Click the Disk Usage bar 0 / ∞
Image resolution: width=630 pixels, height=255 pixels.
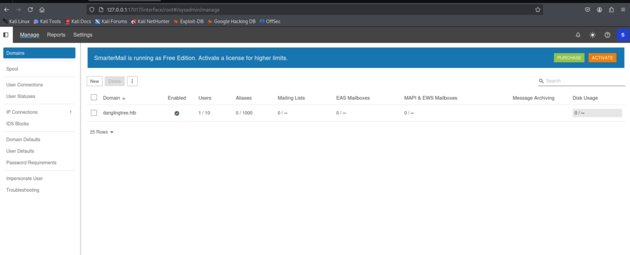(597, 113)
